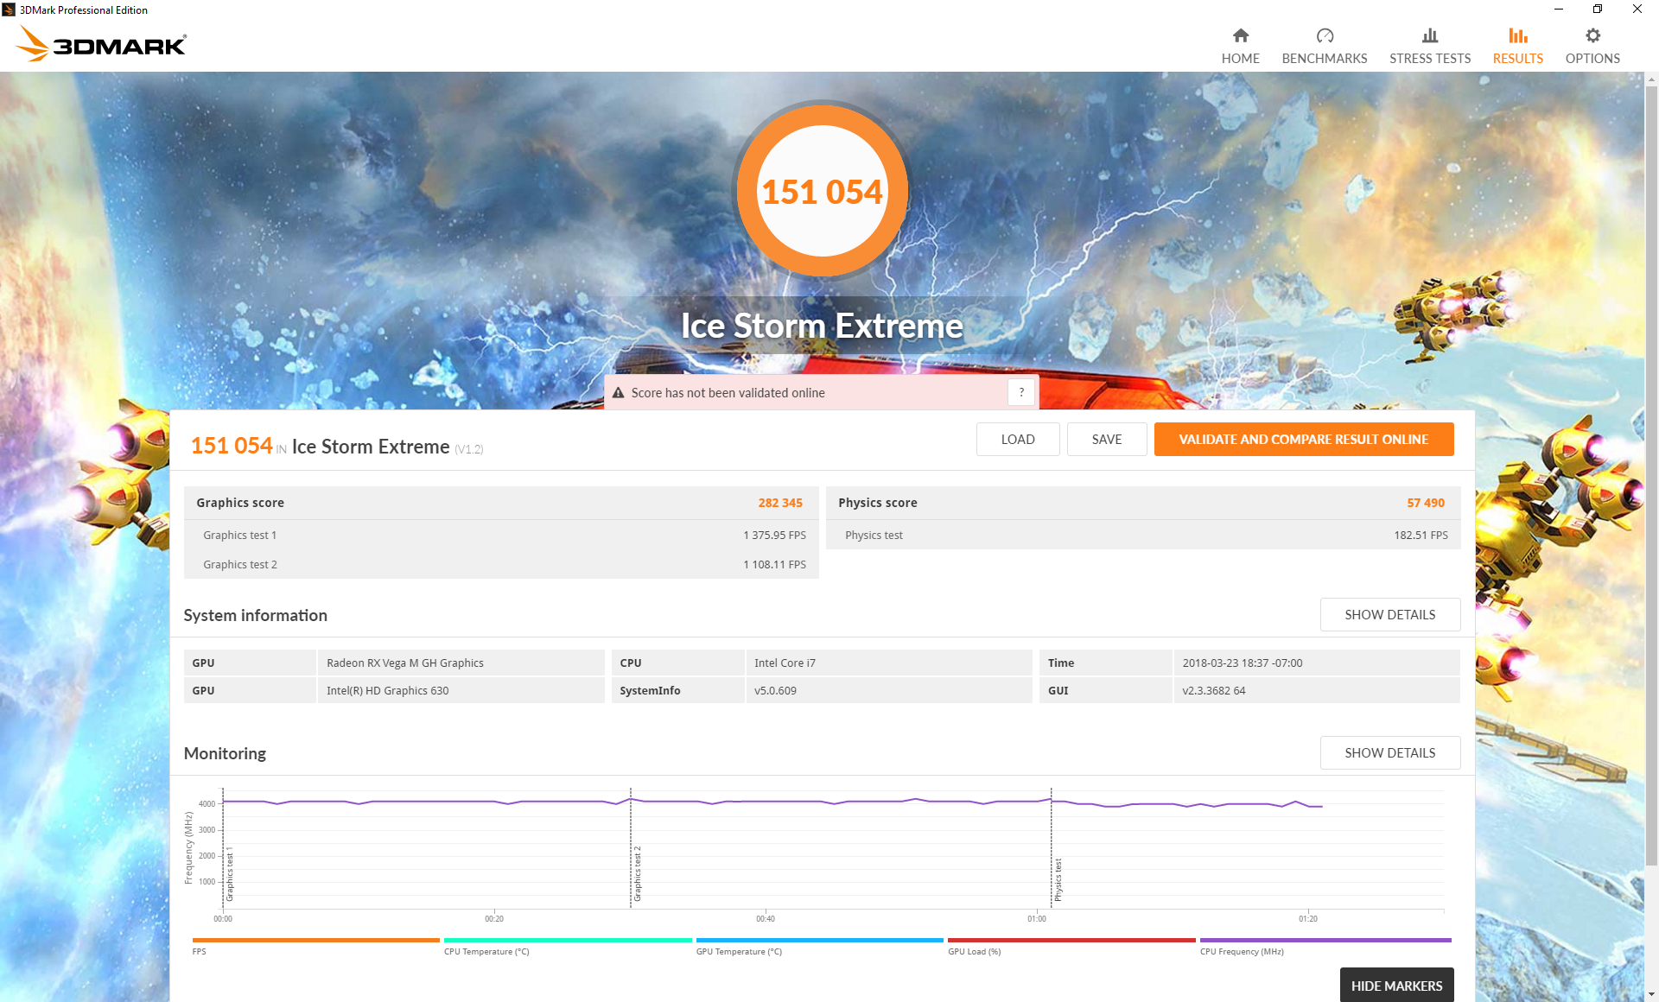Load a saved result with LOAD
The width and height of the screenshot is (1659, 1002).
point(1018,439)
